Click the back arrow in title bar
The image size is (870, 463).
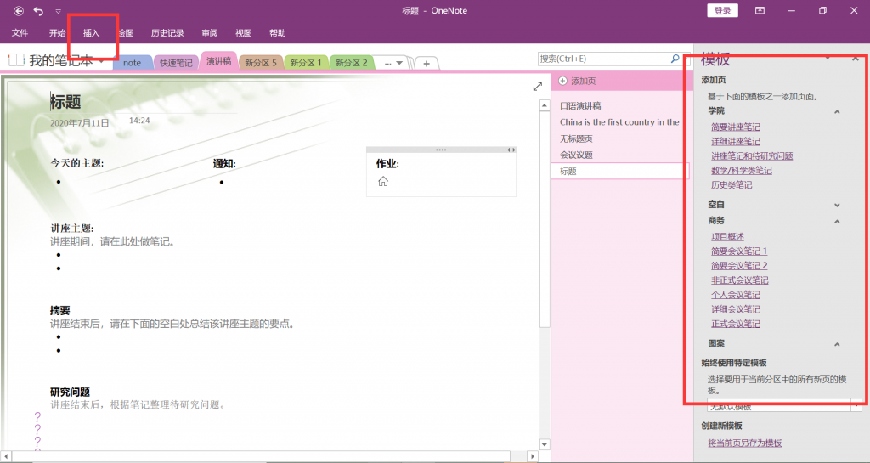[19, 10]
